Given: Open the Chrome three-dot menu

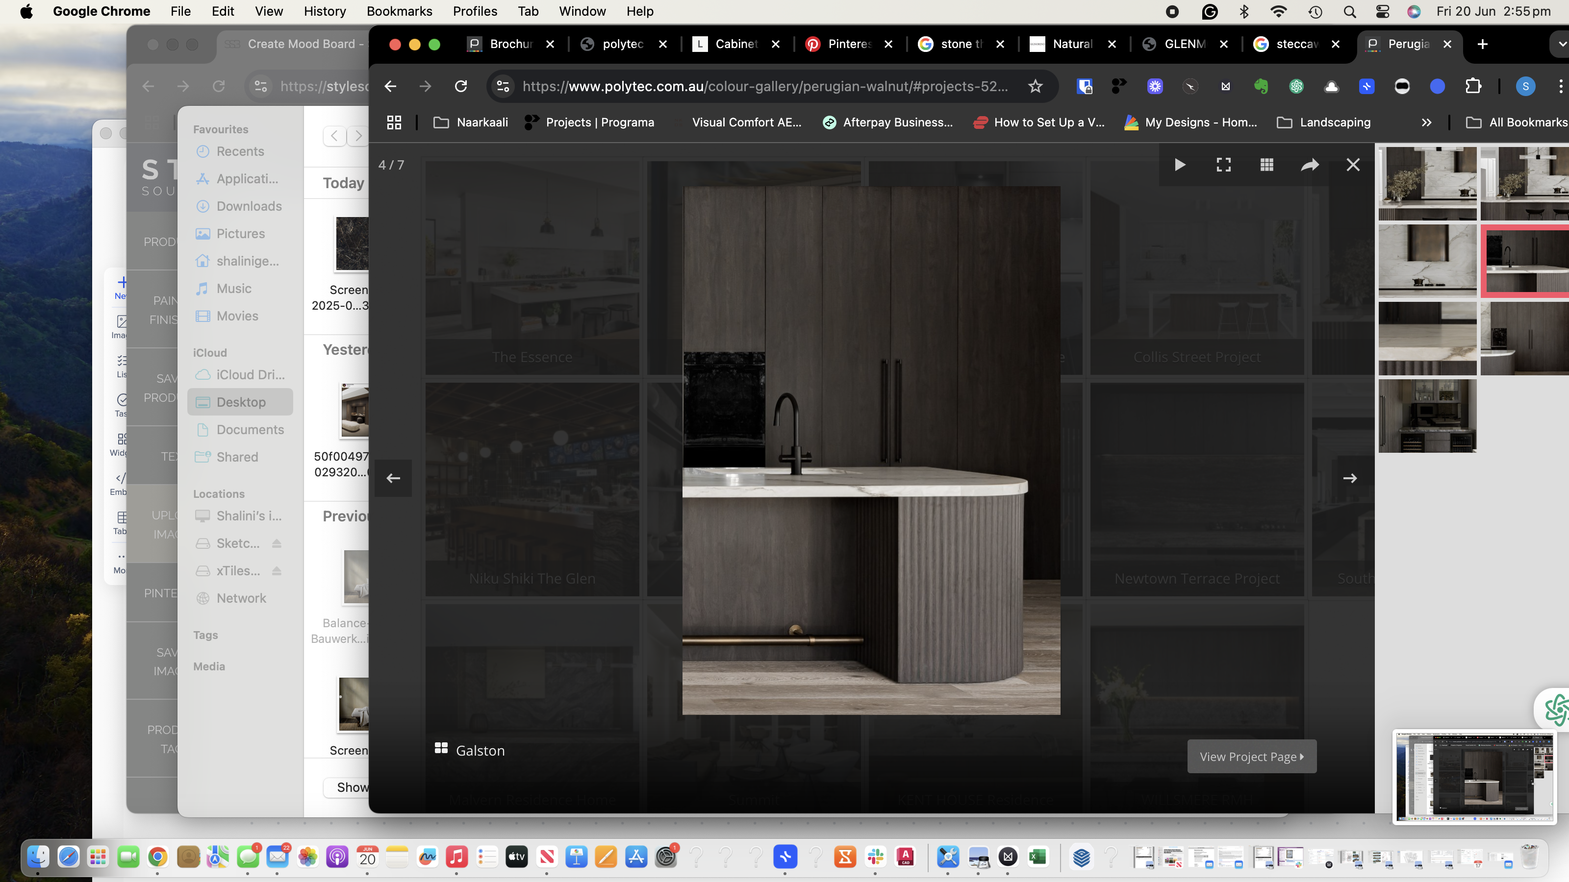Looking at the screenshot, I should (x=1561, y=86).
